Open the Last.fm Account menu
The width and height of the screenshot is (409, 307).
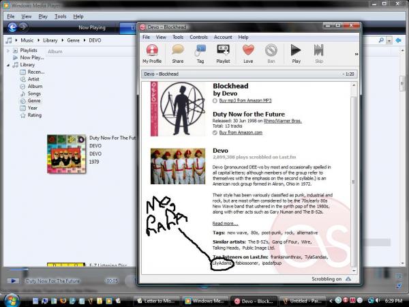tap(223, 37)
